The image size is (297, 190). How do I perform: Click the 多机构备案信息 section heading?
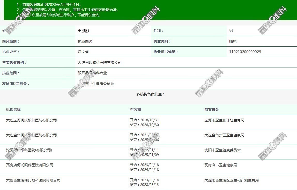click(x=150, y=94)
